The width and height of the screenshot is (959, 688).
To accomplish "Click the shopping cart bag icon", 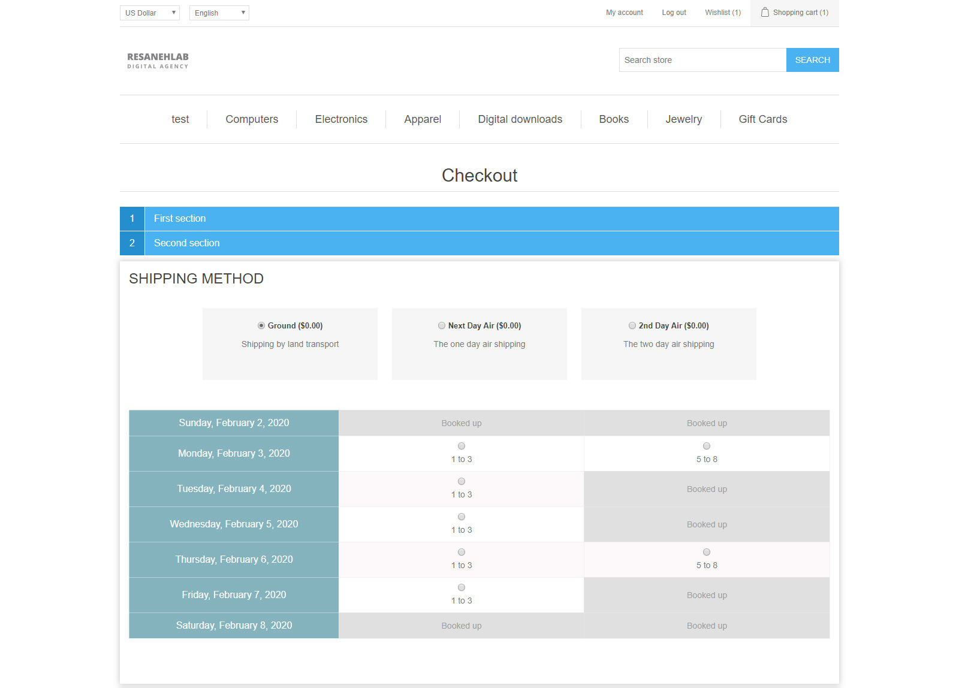I will (765, 12).
